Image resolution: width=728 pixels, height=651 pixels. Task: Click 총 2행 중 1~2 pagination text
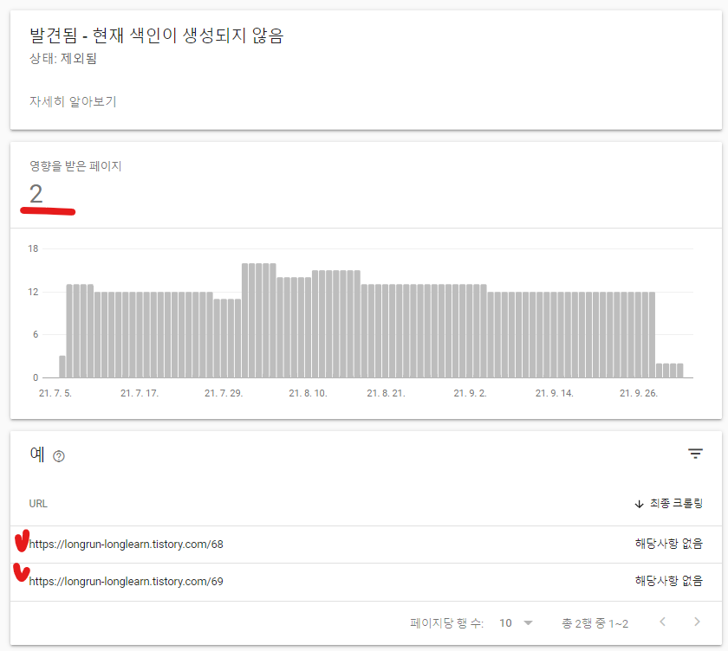click(x=595, y=623)
